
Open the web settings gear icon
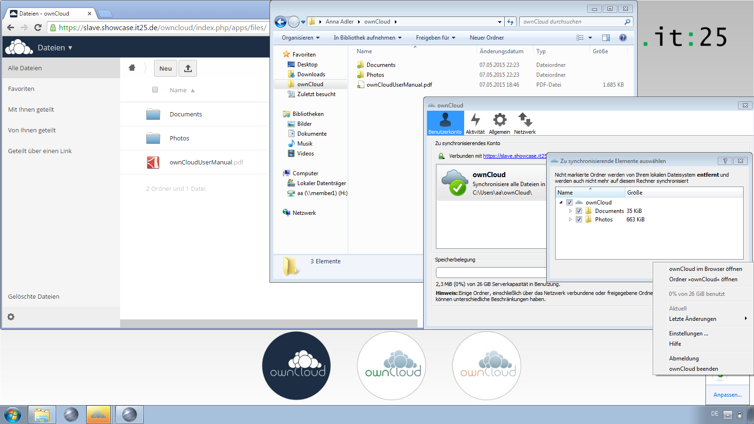[x=11, y=317]
